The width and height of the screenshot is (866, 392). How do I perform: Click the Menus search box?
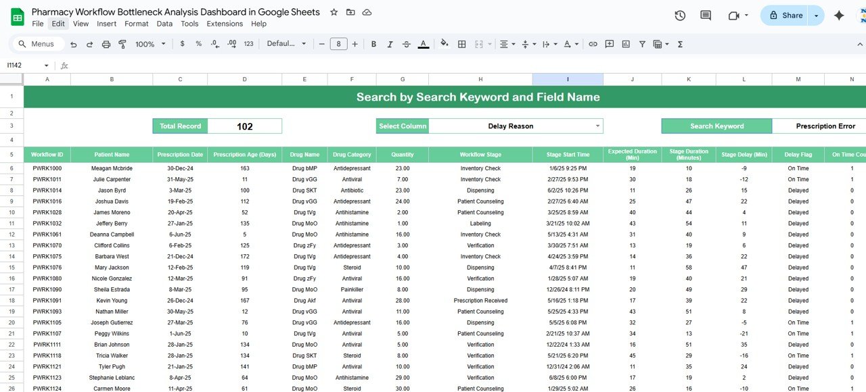tap(42, 44)
